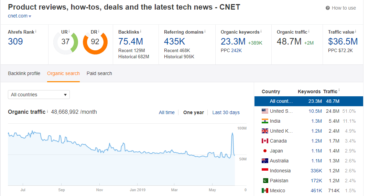The height and width of the screenshot is (196, 369).
Task: Click the Historical 906K referring domains text
Action: pos(179,57)
